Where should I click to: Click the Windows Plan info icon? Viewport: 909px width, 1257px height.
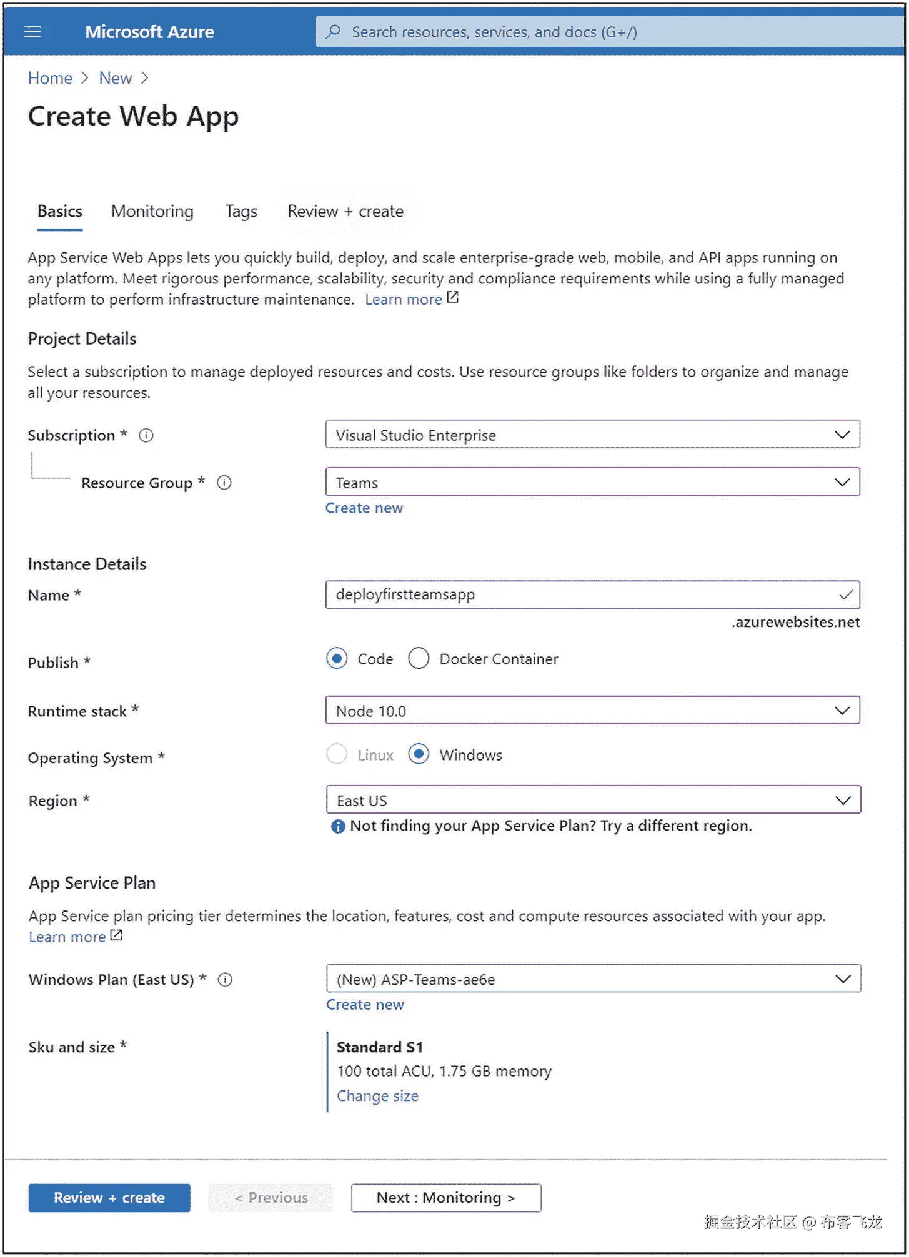225,980
